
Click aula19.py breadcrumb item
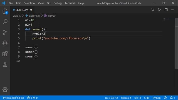tap(34, 16)
